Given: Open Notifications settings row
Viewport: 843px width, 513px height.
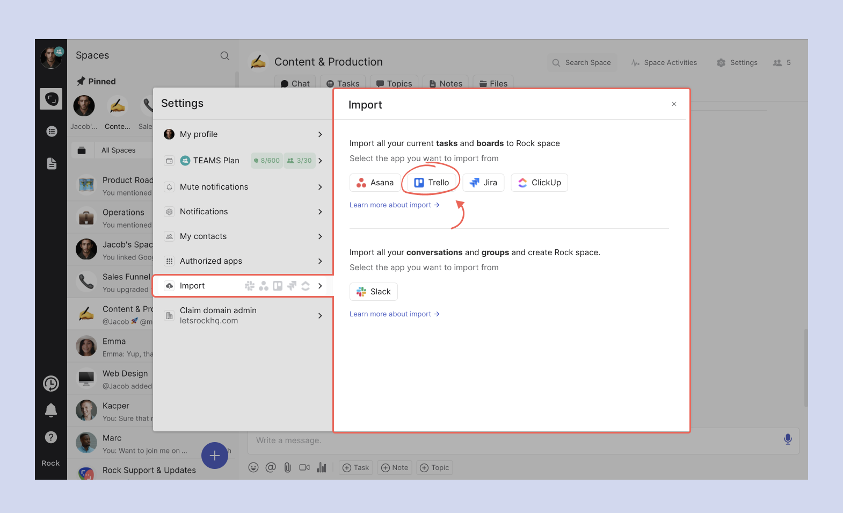Looking at the screenshot, I should [243, 212].
